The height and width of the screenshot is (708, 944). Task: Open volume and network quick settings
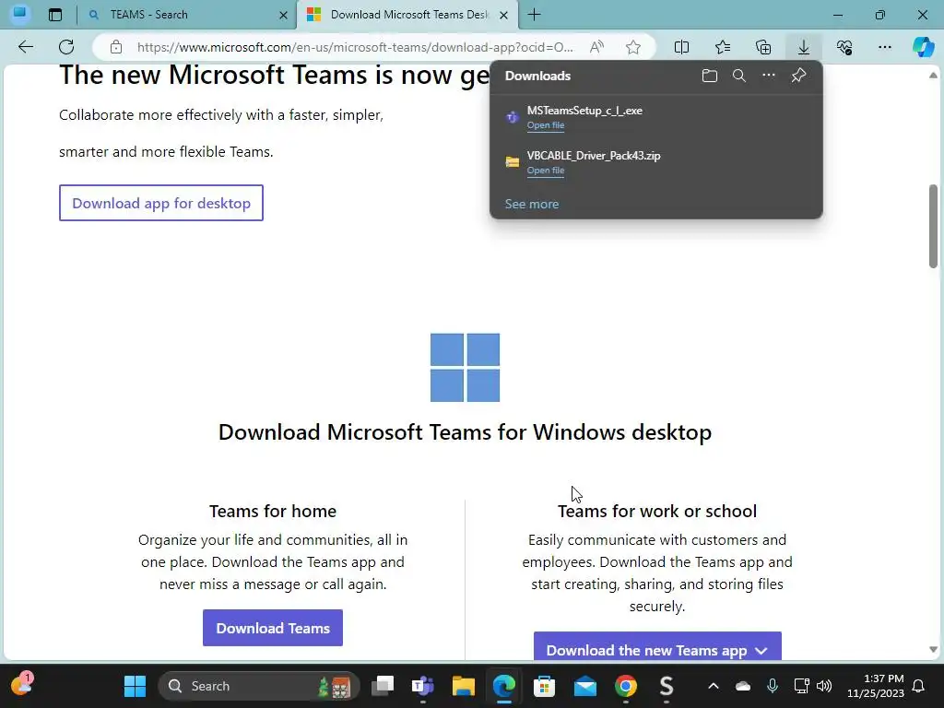(x=813, y=686)
